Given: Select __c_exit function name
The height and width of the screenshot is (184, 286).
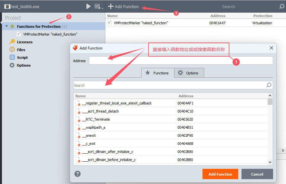Looking at the screenshot, I should (x=89, y=144).
